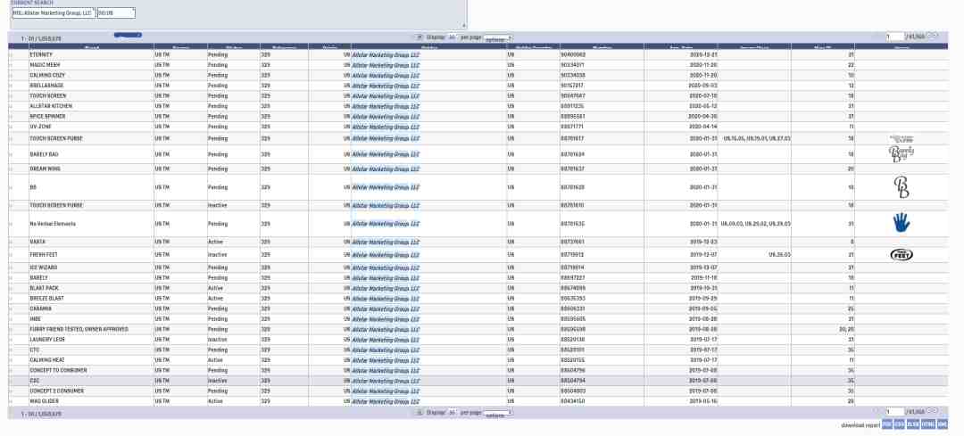
Task: Tick the checkbox for LAUNDRY LEGS row
Action: [x=11, y=340]
